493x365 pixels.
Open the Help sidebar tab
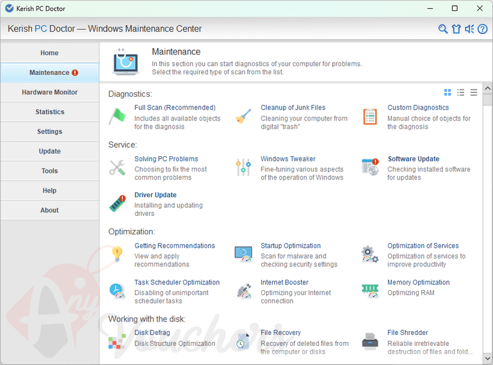pos(50,191)
